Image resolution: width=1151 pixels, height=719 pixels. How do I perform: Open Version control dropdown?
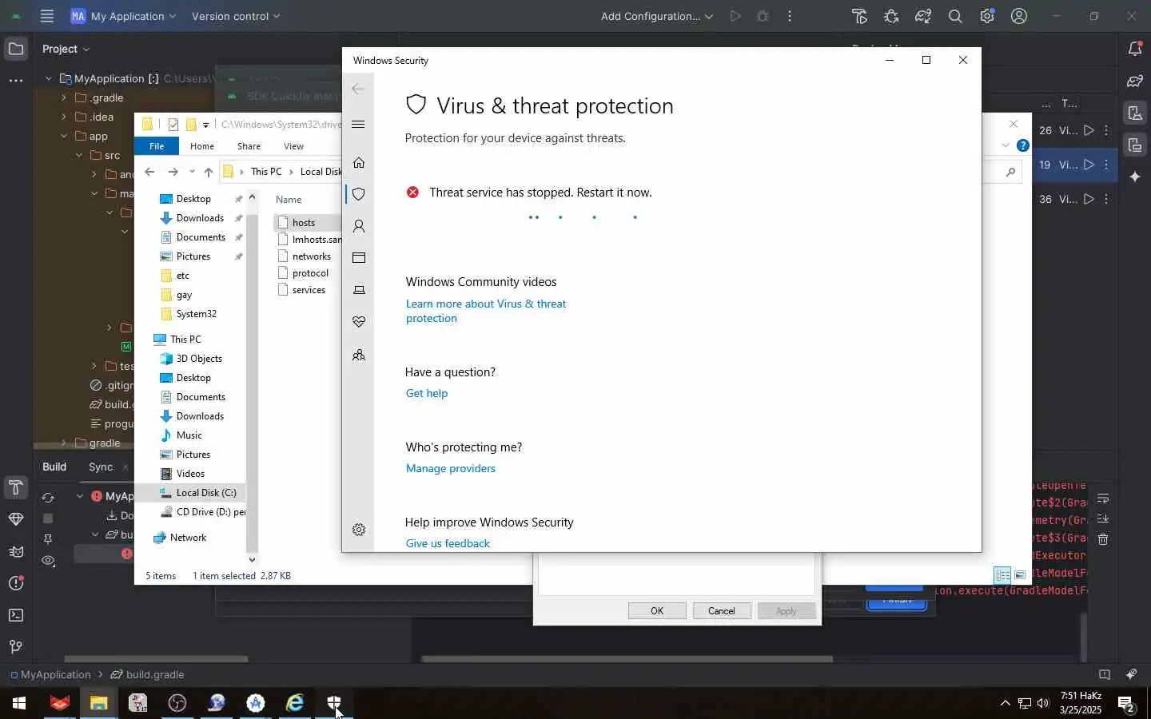point(236,16)
